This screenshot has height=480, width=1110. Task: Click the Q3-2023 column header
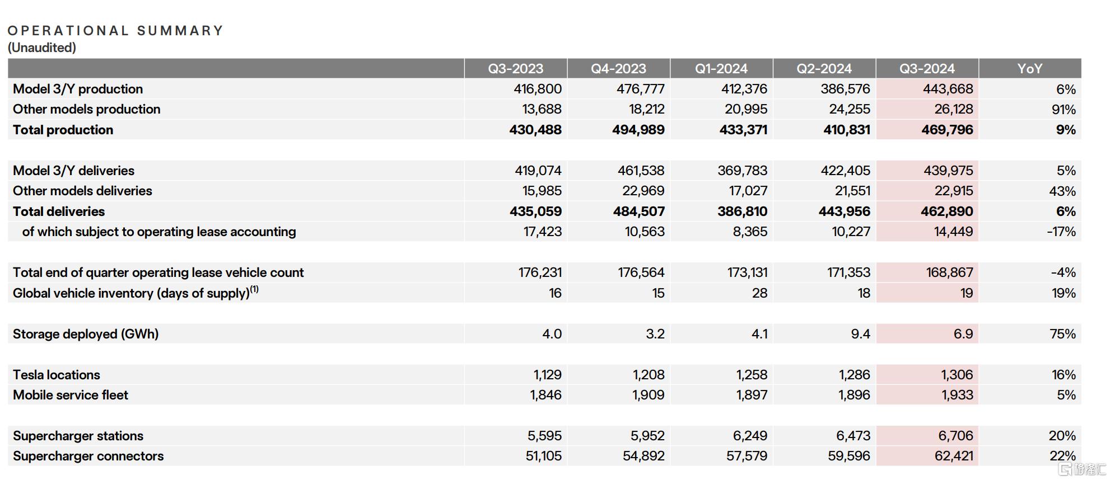[515, 68]
